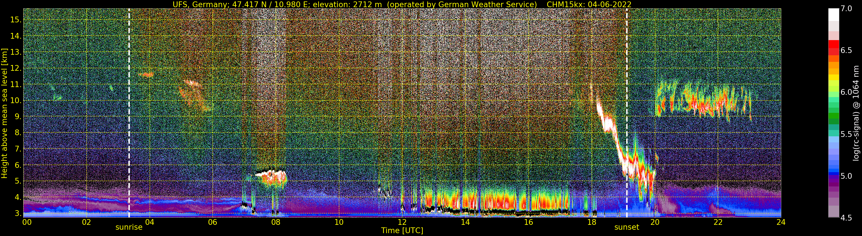The height and width of the screenshot is (236, 862).
Task: Click the dark blue colorbar segment near 5.0
Action: pos(834,174)
